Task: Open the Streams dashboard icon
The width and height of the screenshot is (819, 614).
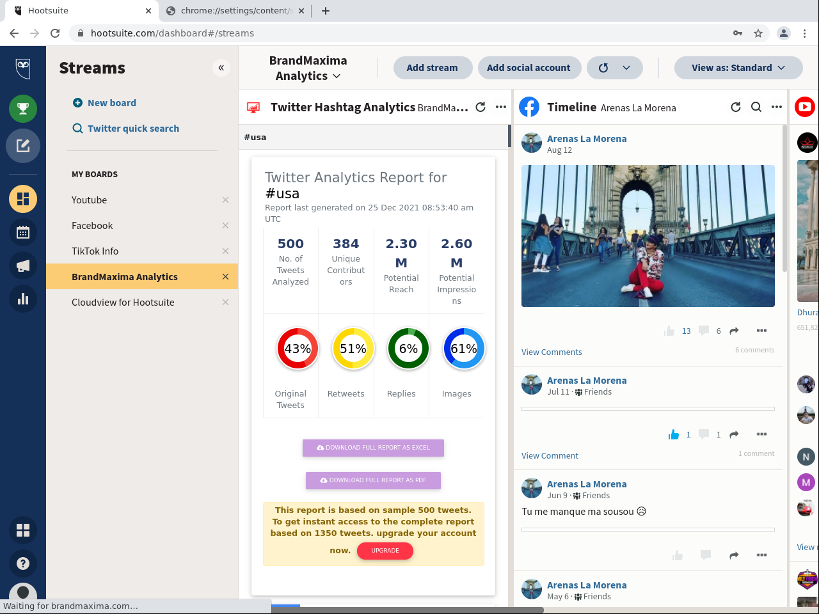Action: tap(23, 199)
